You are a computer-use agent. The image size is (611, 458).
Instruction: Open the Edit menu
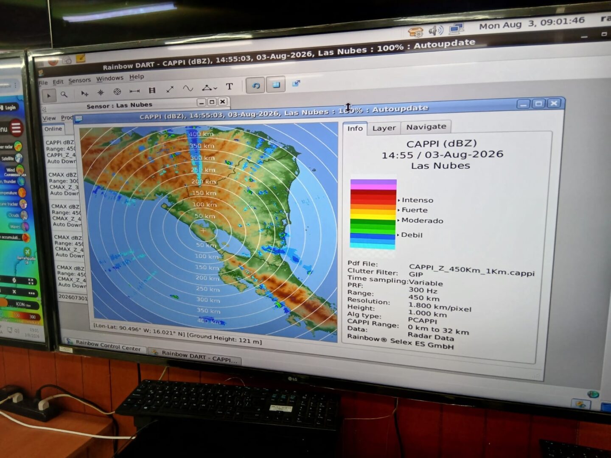58,81
